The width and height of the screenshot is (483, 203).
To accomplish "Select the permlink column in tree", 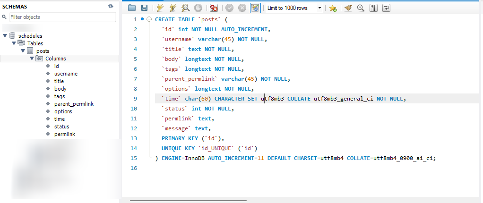I will click(65, 134).
